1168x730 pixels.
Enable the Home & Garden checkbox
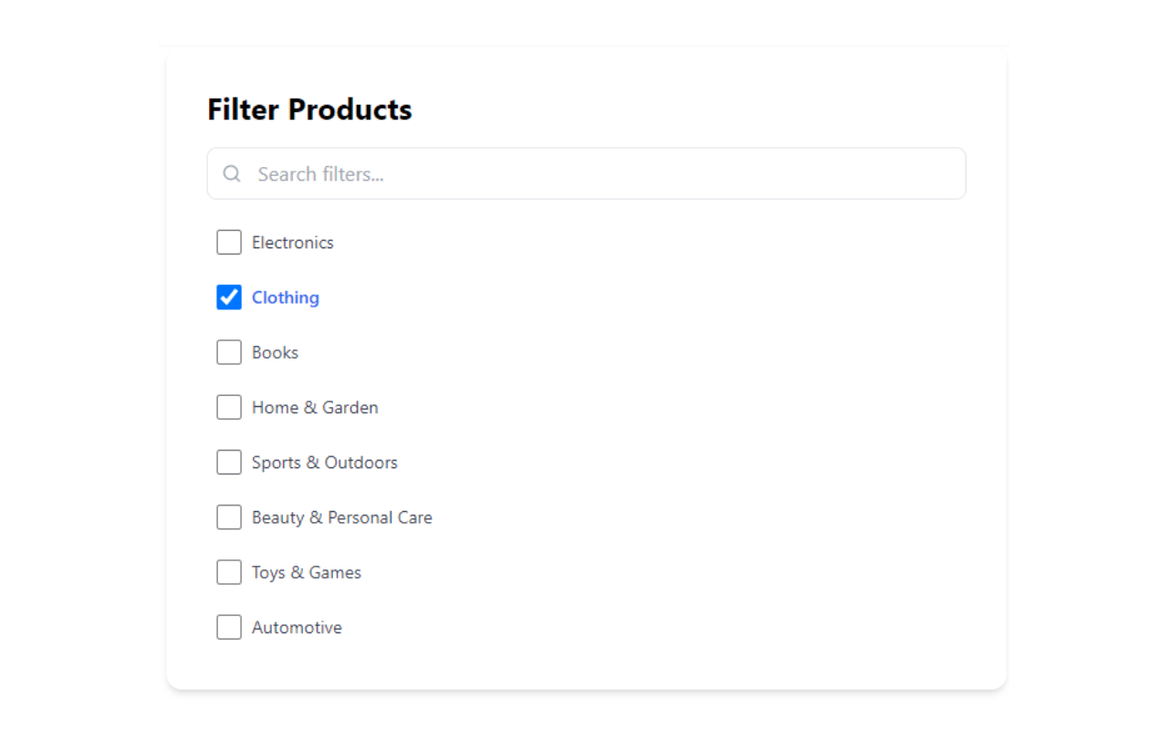pyautogui.click(x=229, y=407)
